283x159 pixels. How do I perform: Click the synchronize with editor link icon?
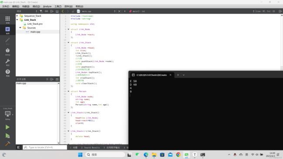coord(47,11)
